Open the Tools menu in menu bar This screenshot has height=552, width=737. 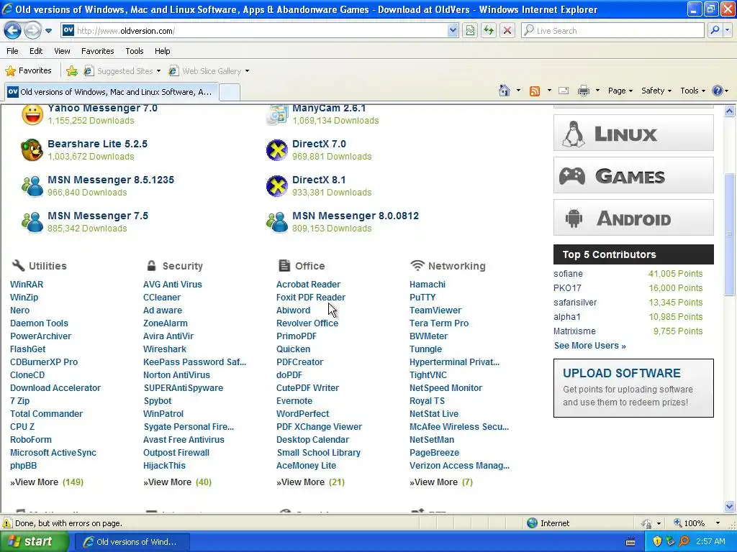point(135,51)
